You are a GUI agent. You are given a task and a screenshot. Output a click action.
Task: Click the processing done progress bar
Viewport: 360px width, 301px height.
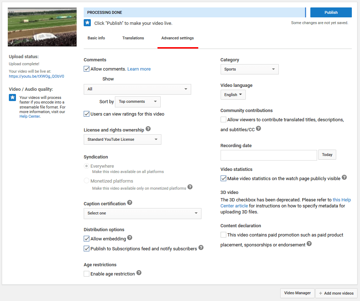point(194,12)
